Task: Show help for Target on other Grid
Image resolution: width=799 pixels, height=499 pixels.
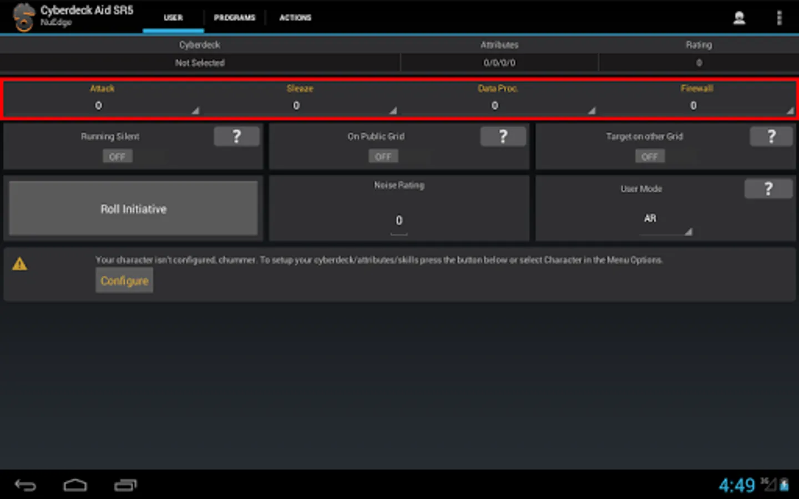Action: click(771, 136)
